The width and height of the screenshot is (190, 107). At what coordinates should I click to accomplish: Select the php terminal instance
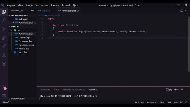(169, 90)
